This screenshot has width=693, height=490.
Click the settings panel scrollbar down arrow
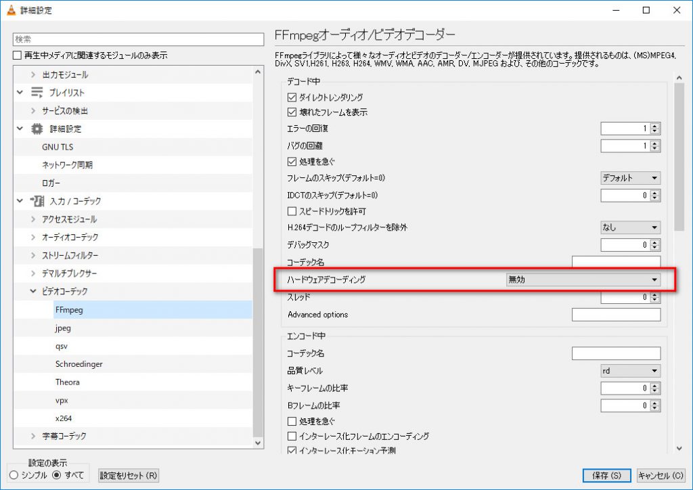[679, 449]
